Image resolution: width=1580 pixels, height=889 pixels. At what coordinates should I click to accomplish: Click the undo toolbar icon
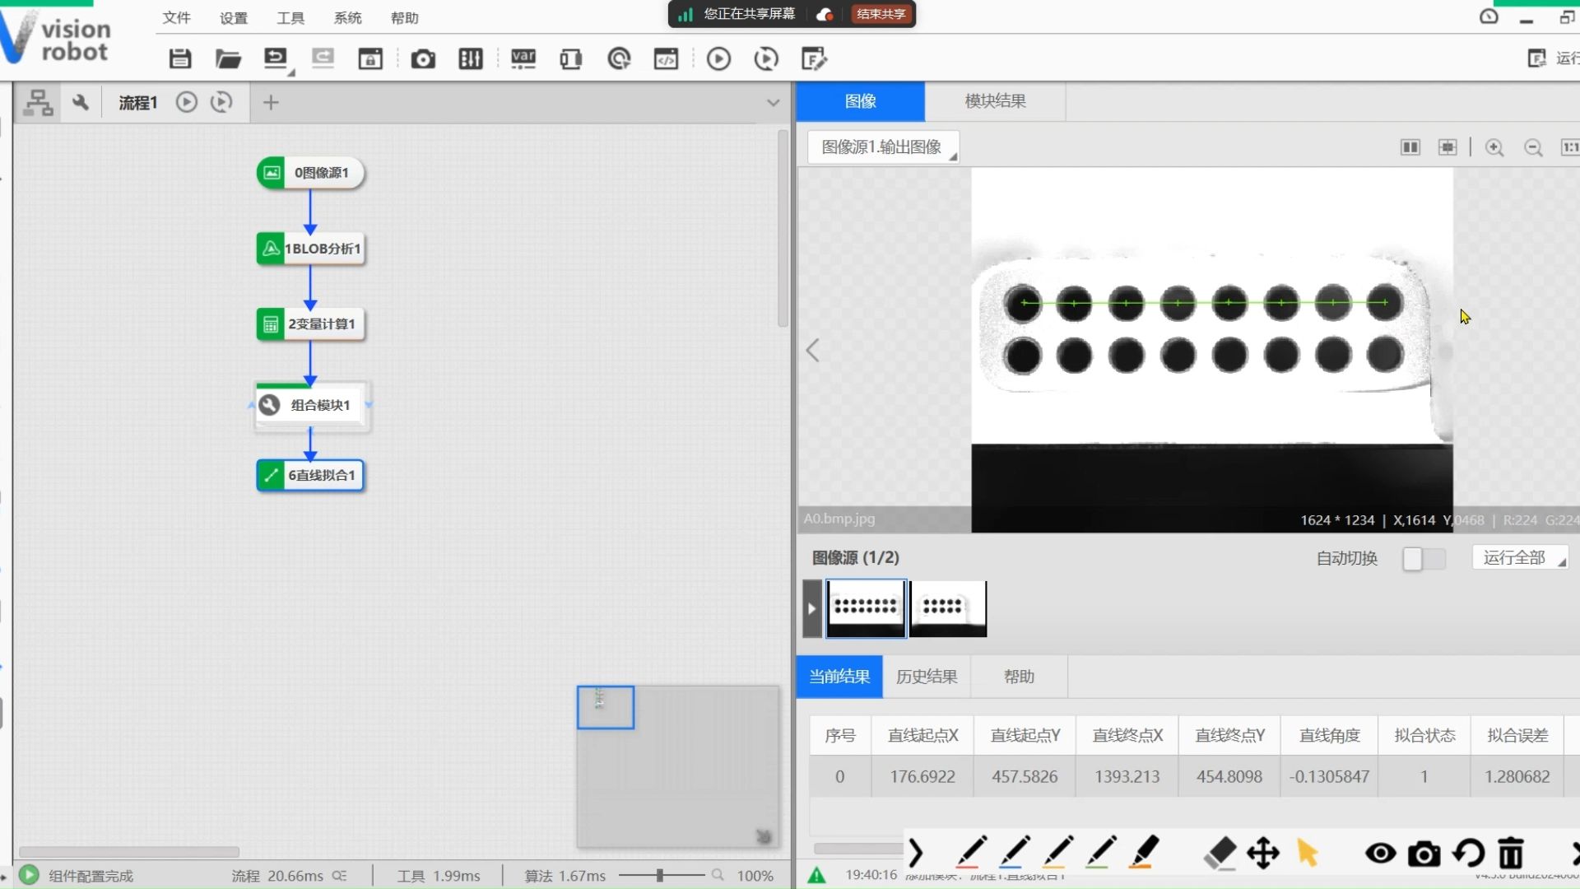click(x=276, y=58)
